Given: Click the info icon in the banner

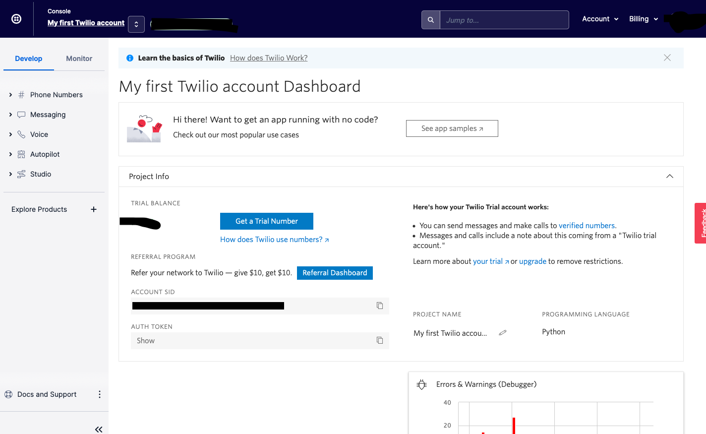Looking at the screenshot, I should tap(130, 58).
